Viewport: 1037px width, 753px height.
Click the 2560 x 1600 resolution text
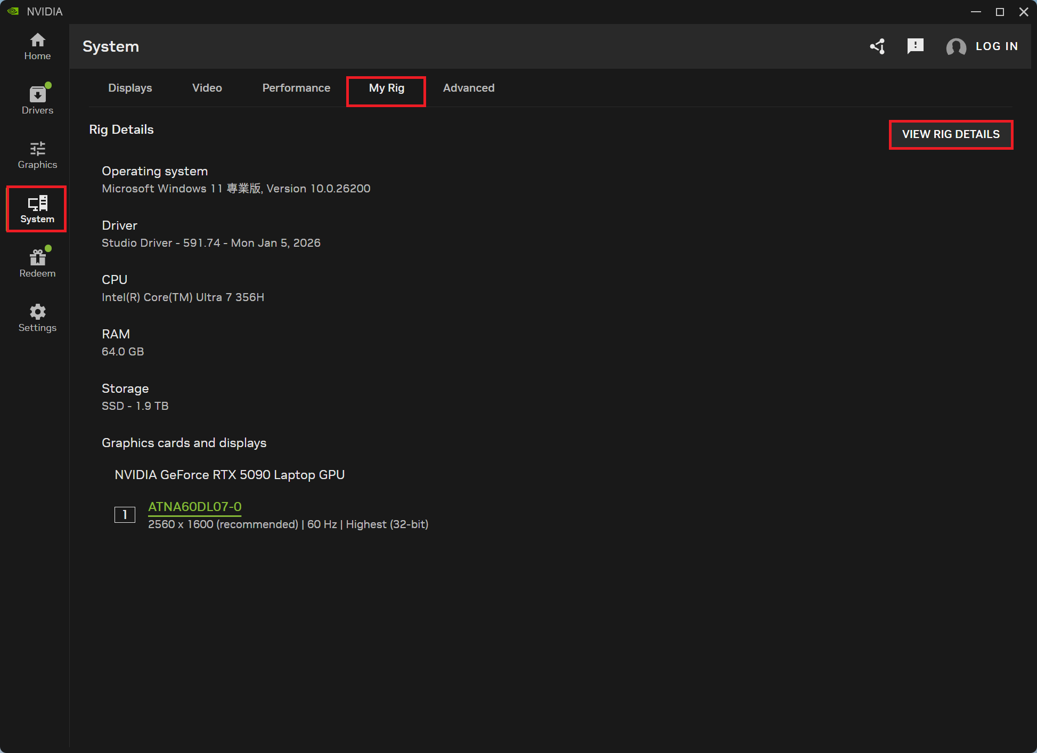tap(288, 524)
